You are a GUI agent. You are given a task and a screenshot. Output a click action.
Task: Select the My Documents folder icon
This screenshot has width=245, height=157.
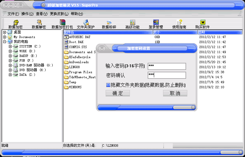(x=10, y=37)
